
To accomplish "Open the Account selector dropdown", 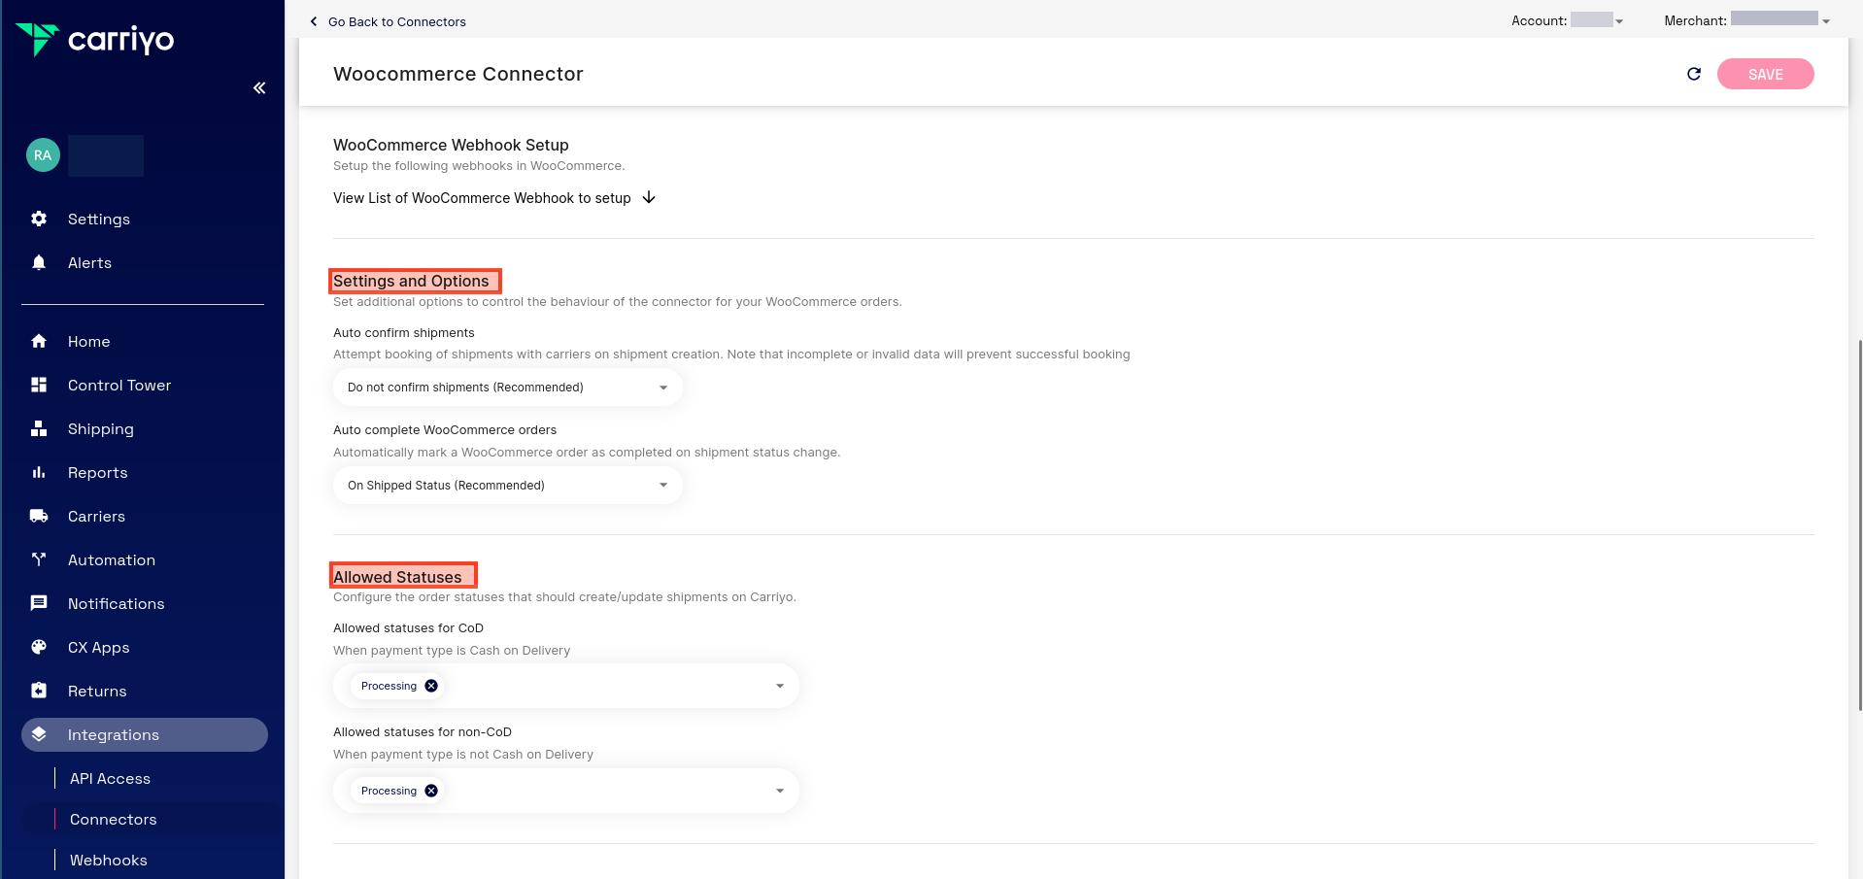I will coord(1598,20).
